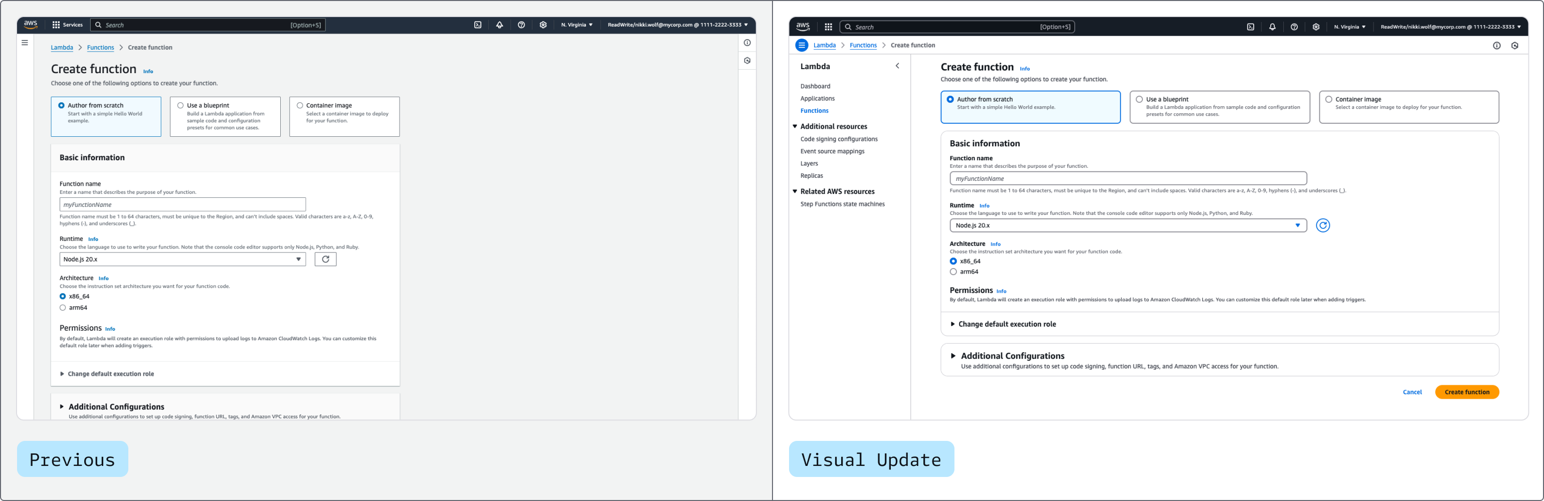This screenshot has width=1544, height=501.
Task: Expand Change default execution role in Visual Update
Action: coord(1004,324)
